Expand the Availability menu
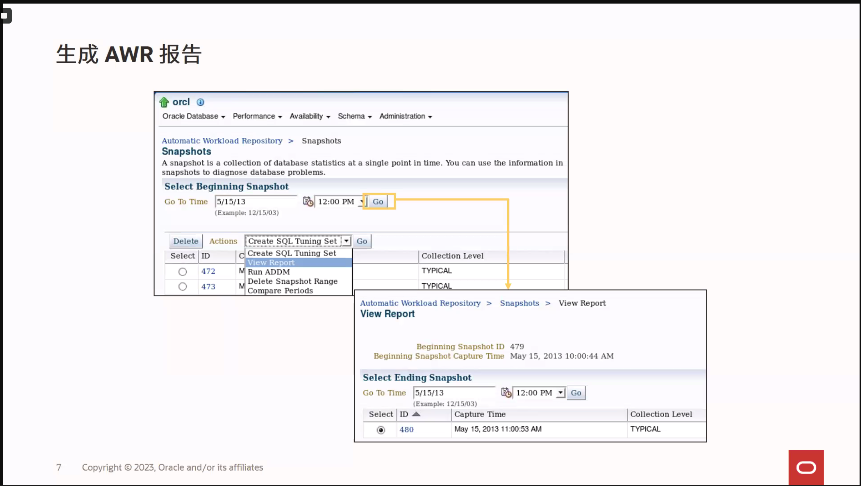This screenshot has height=486, width=861. [310, 116]
